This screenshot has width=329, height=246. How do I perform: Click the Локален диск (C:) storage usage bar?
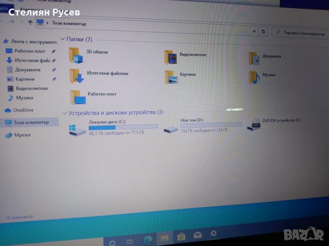[x=123, y=128]
